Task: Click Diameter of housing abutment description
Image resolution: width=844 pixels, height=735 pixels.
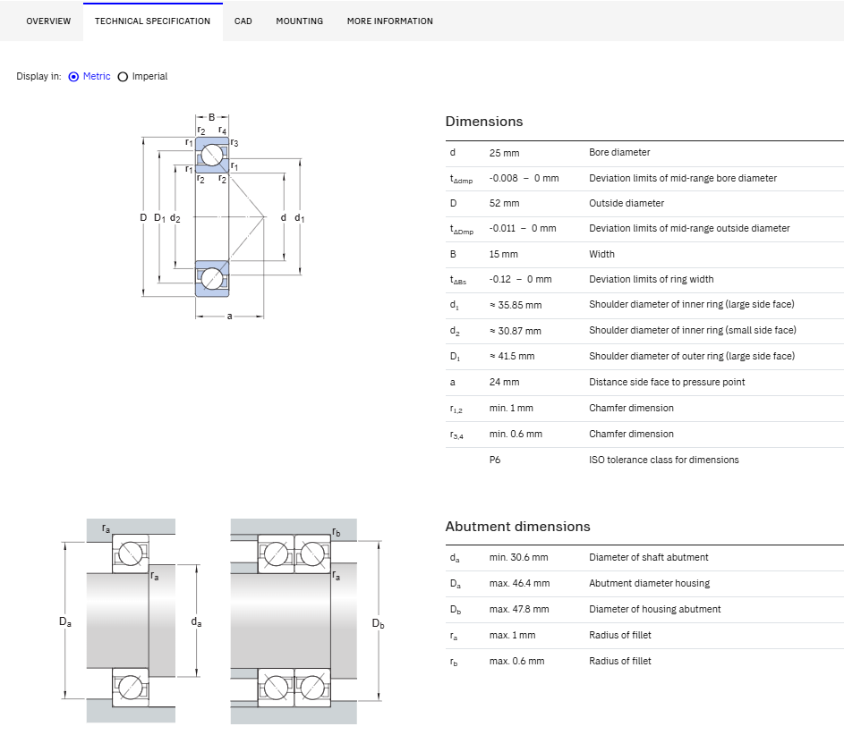Action: pyautogui.click(x=654, y=609)
